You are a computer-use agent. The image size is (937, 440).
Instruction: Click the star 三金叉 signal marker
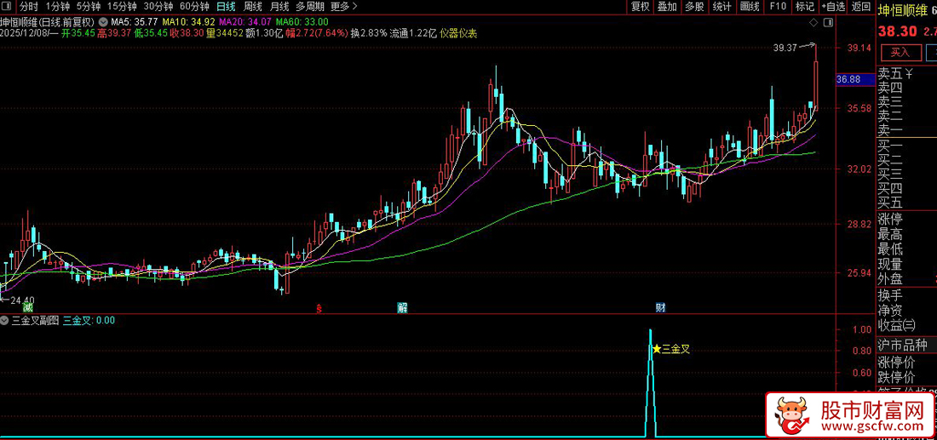657,349
